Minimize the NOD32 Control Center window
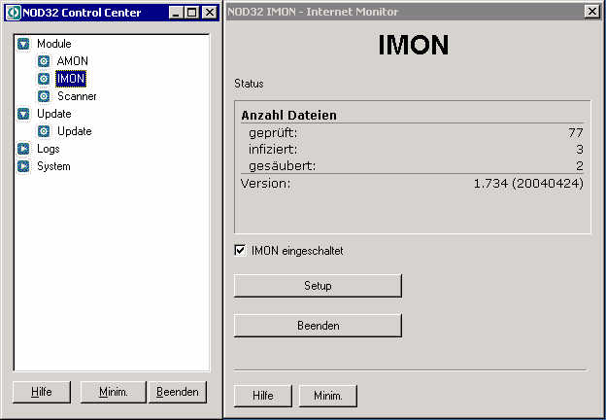Viewport: 606px width, 420px height. coord(176,13)
